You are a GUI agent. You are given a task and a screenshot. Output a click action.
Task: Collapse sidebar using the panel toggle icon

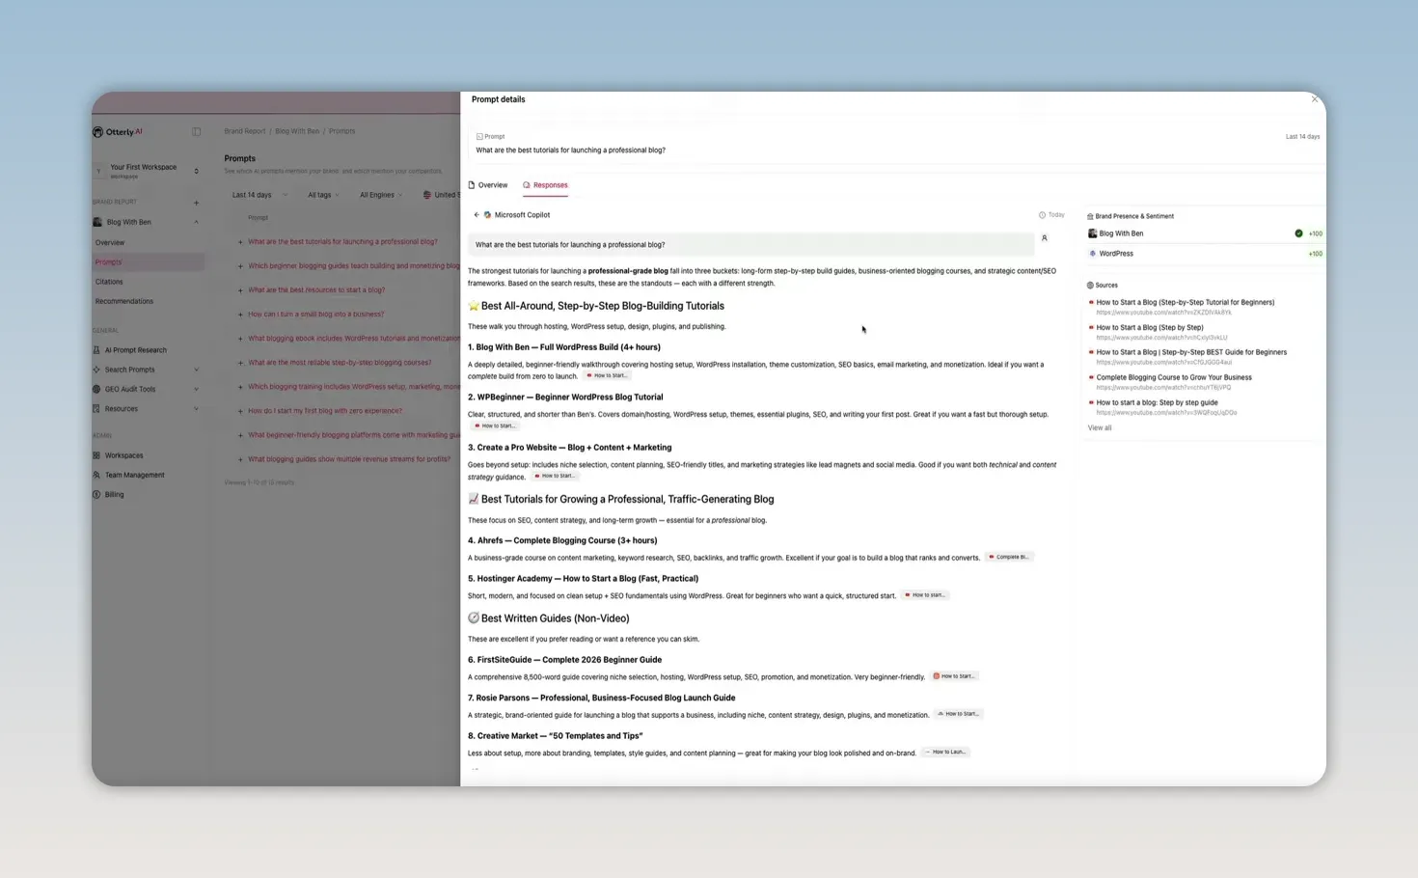[196, 132]
